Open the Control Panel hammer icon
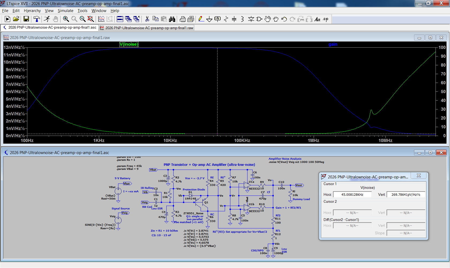The width and height of the screenshot is (450, 268). tap(36, 19)
